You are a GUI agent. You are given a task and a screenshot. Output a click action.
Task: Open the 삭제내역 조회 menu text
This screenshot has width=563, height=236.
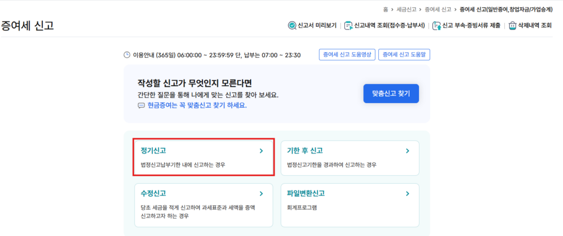click(534, 25)
